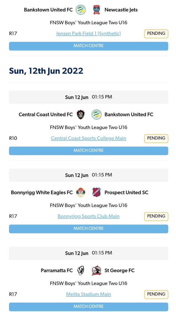Click the PENDING status on the R10 match

click(x=156, y=138)
